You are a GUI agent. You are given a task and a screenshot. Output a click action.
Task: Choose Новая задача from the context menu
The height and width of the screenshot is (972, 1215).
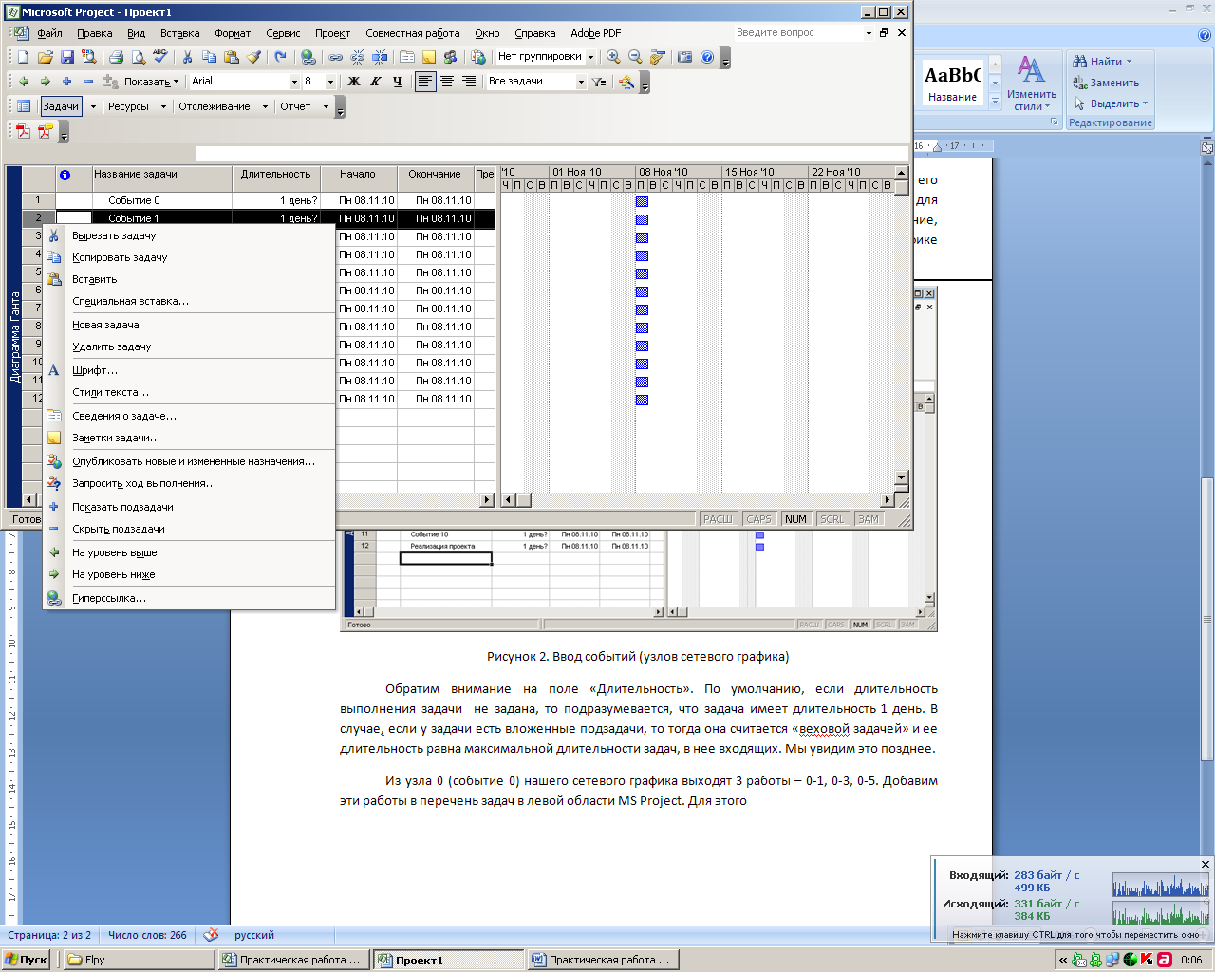coord(189,325)
